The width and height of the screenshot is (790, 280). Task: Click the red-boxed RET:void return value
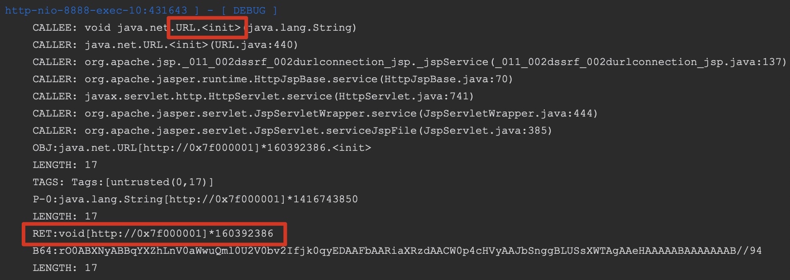tap(153, 233)
